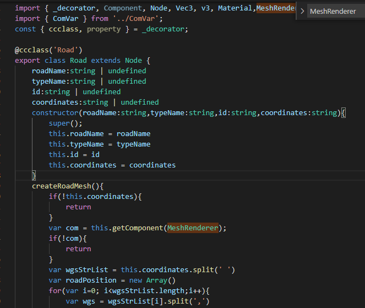Screen dimensions: 365x308
Task: Click the 'export' keyword
Action: click(x=28, y=61)
